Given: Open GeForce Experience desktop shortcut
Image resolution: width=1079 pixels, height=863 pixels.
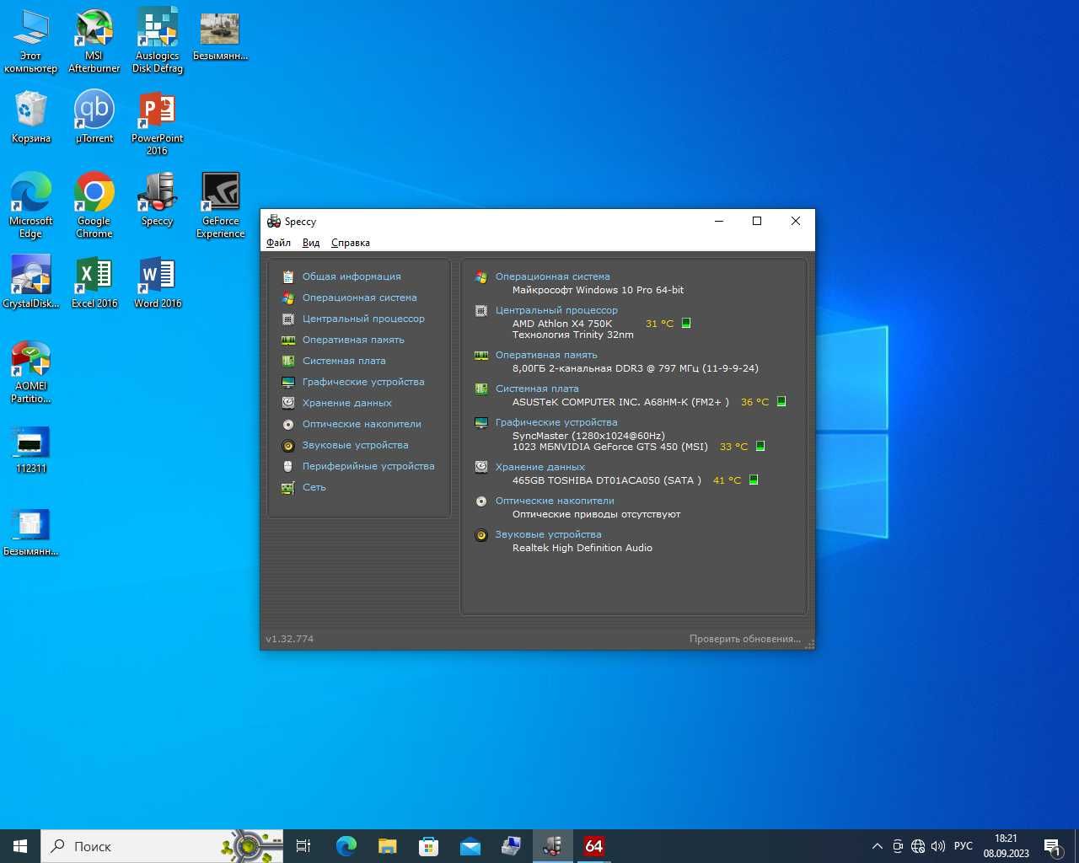Looking at the screenshot, I should coord(221,206).
